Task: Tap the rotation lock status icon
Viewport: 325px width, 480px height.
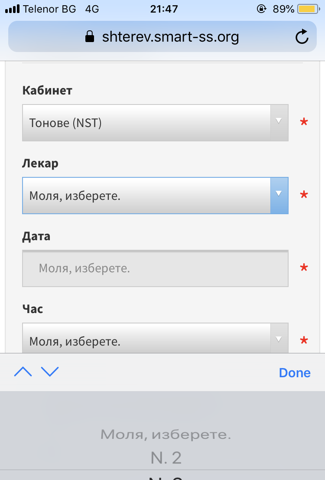Action: (x=261, y=9)
